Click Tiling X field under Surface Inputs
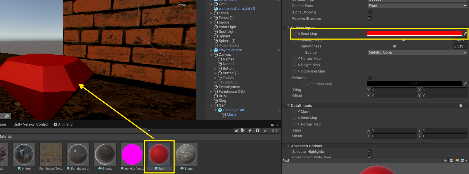469x174 pixels. (394, 90)
